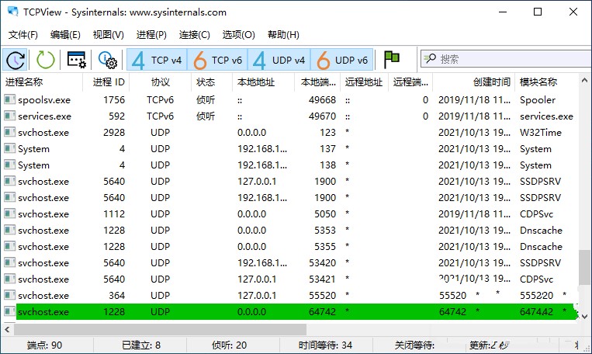Viewport: 592px width, 354px height.
Task: Click the svchost.exe icon on port 55520
Action: [10, 295]
